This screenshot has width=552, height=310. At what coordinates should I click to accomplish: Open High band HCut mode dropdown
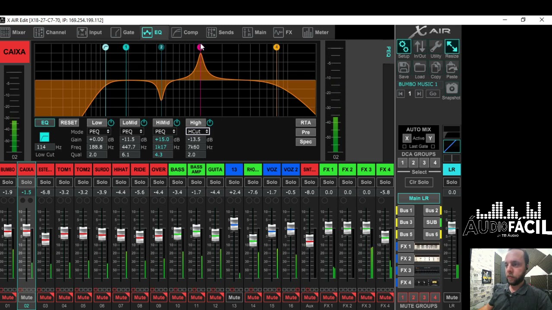pyautogui.click(x=198, y=131)
